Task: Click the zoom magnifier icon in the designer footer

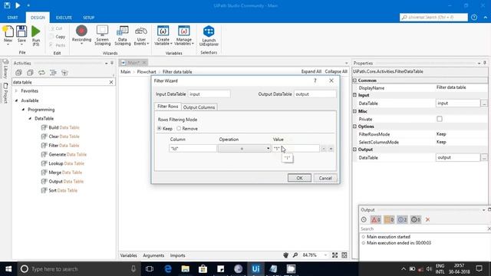Action: tap(295, 255)
